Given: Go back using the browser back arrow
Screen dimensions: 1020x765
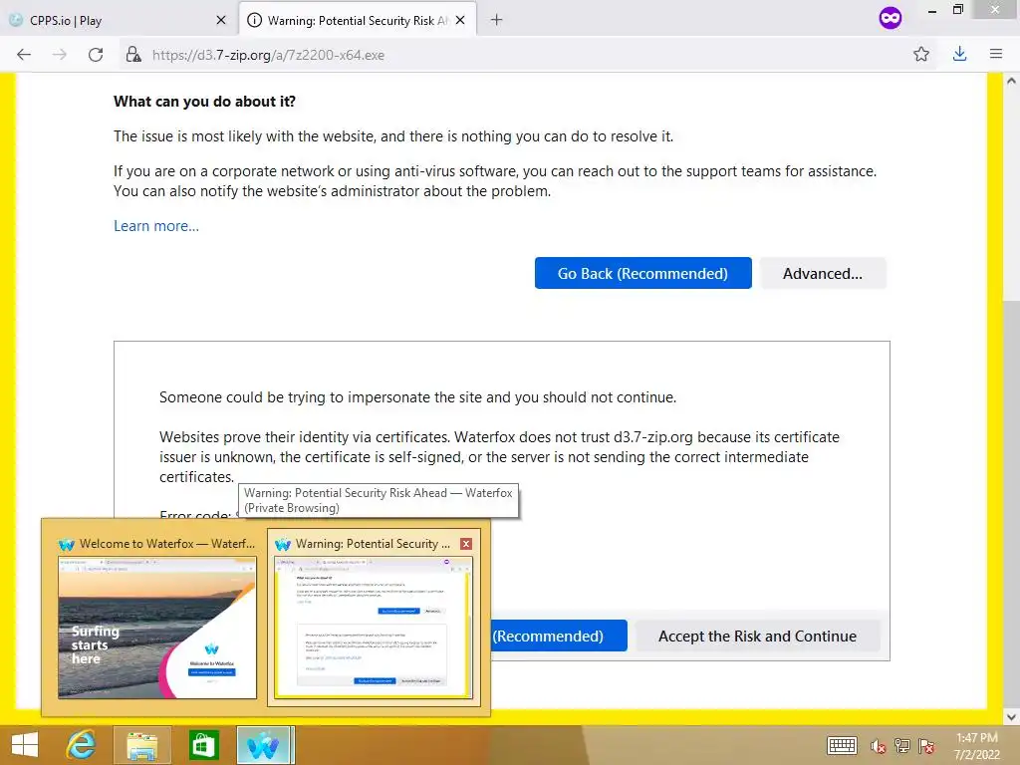Looking at the screenshot, I should click(24, 55).
